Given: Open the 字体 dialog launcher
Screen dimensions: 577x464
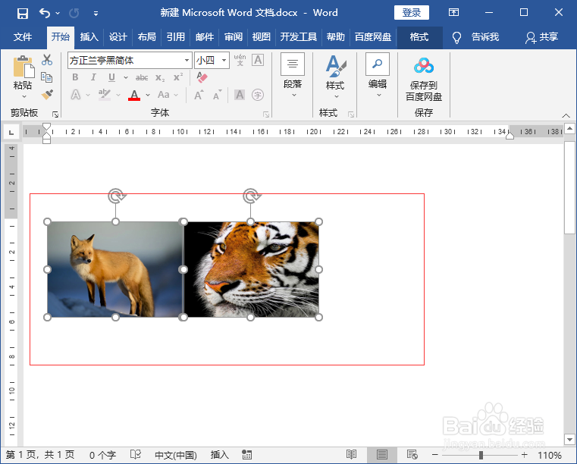Looking at the screenshot, I should [x=266, y=114].
